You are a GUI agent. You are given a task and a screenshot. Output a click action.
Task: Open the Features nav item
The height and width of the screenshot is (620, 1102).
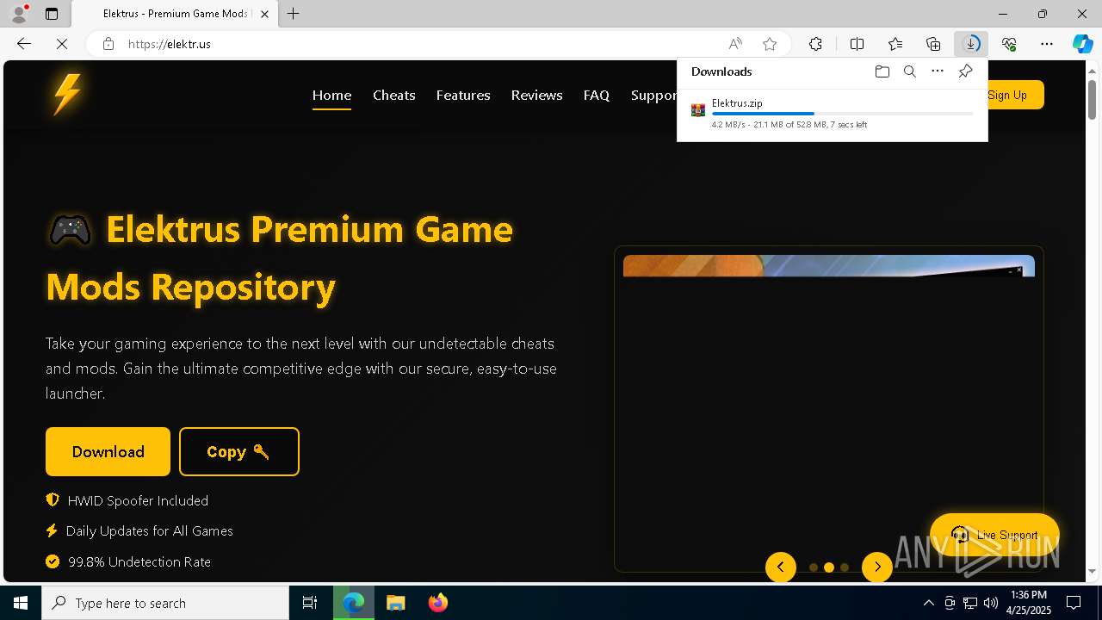pyautogui.click(x=463, y=95)
